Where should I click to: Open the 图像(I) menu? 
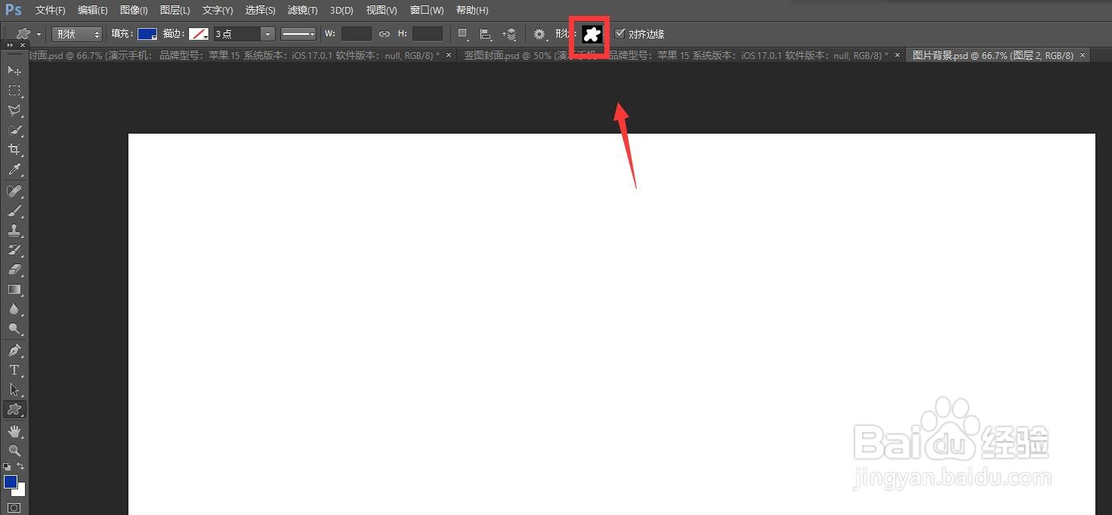(x=134, y=11)
